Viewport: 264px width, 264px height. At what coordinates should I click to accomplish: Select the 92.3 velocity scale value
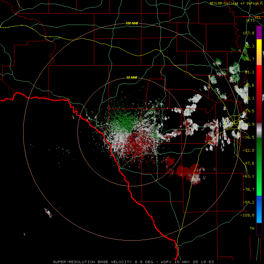[250, 46]
